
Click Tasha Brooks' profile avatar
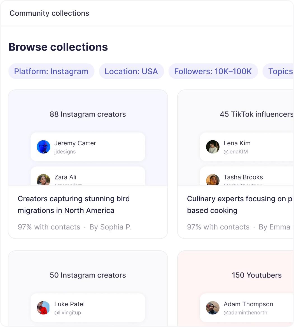tap(213, 180)
